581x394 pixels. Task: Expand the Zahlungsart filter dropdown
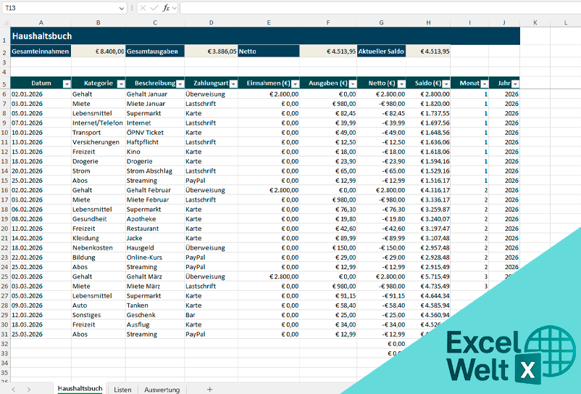click(232, 83)
